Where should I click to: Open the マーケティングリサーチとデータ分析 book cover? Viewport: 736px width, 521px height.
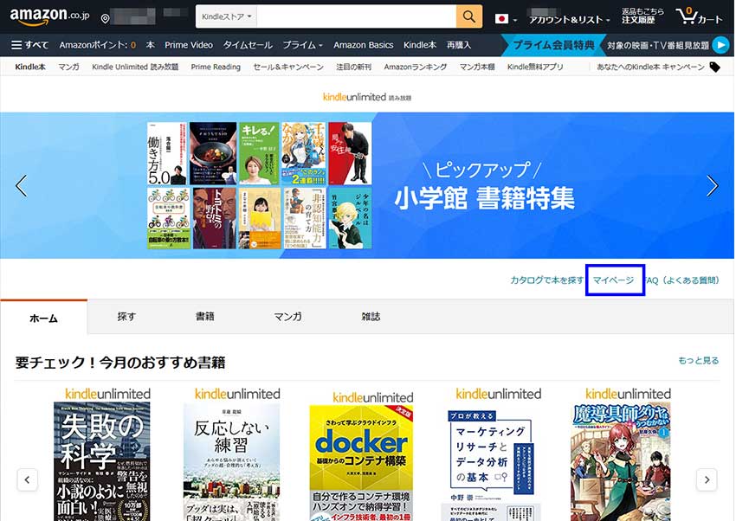[490, 463]
